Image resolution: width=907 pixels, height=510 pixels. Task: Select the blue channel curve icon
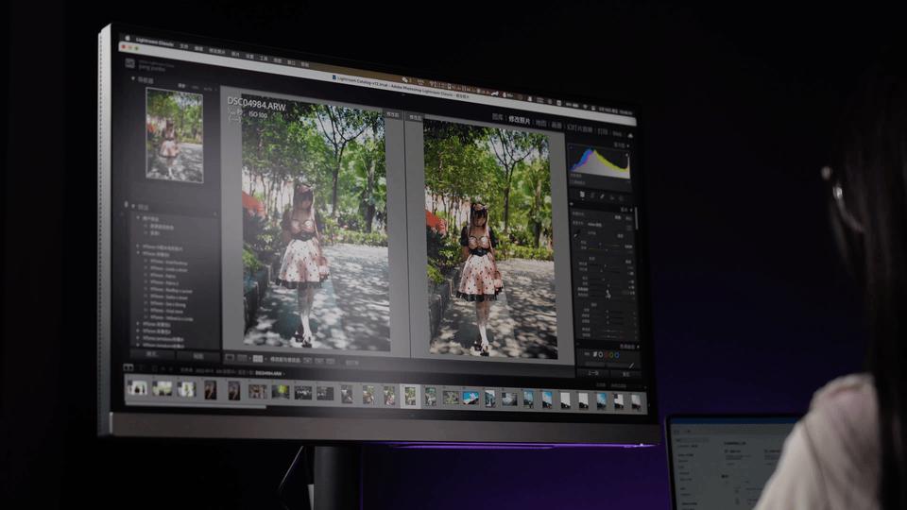click(617, 356)
